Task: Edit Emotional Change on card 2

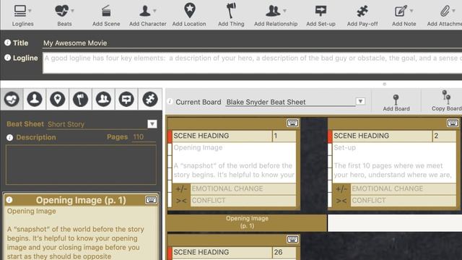Action: coord(404,188)
